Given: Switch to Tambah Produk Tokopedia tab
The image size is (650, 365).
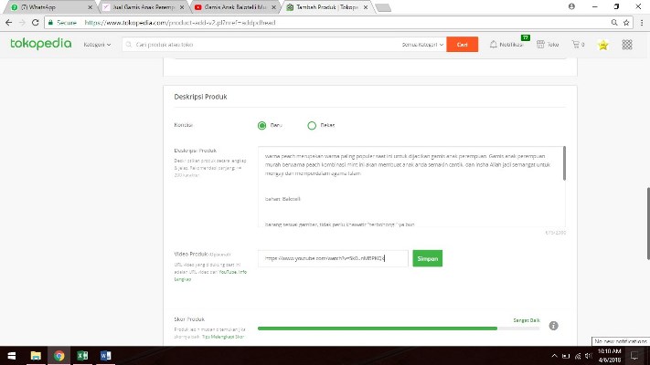Looking at the screenshot, I should pos(327,7).
